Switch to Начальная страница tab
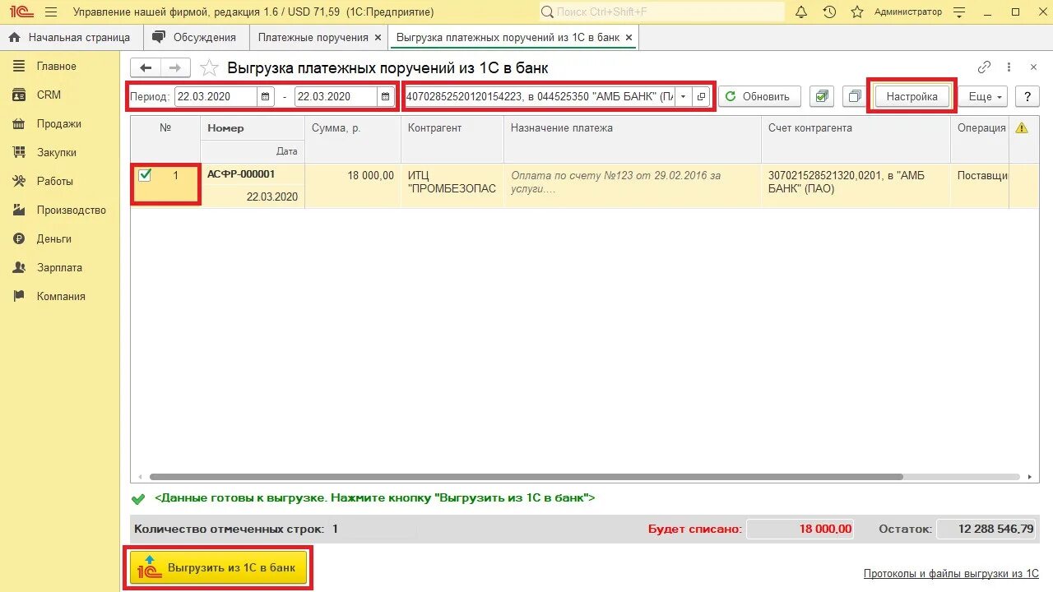Screen dimensions: 1053x592 [70, 37]
